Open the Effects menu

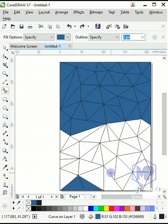[79, 12]
